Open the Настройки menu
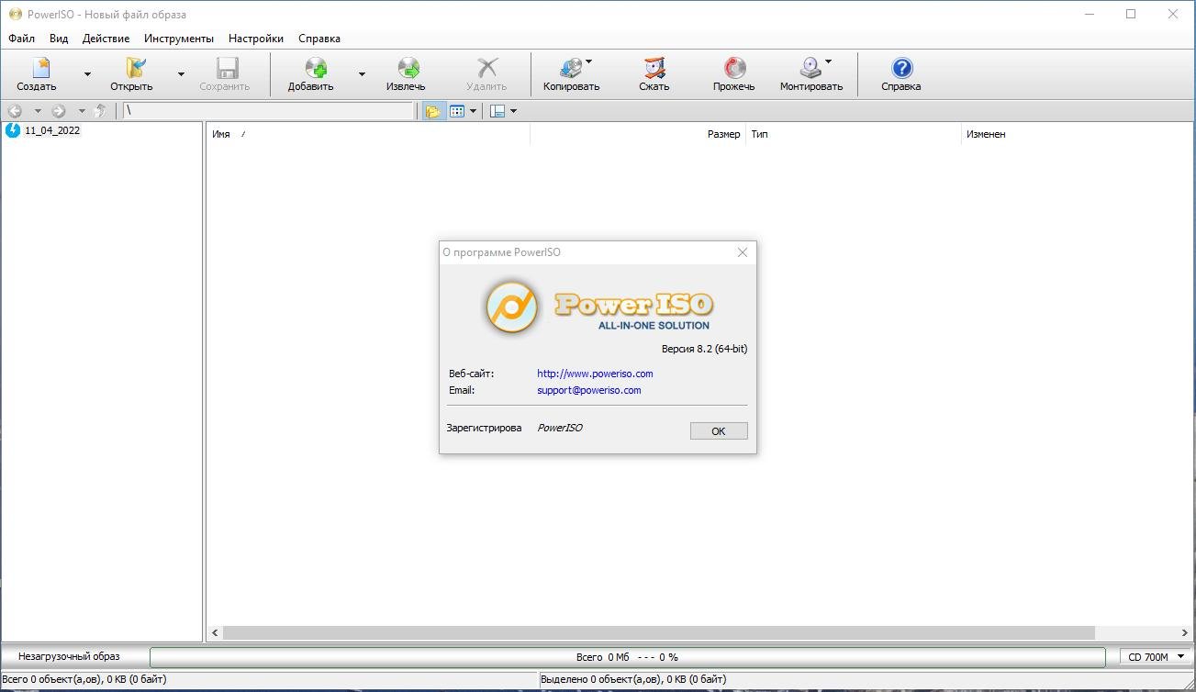The width and height of the screenshot is (1196, 692). tap(256, 39)
